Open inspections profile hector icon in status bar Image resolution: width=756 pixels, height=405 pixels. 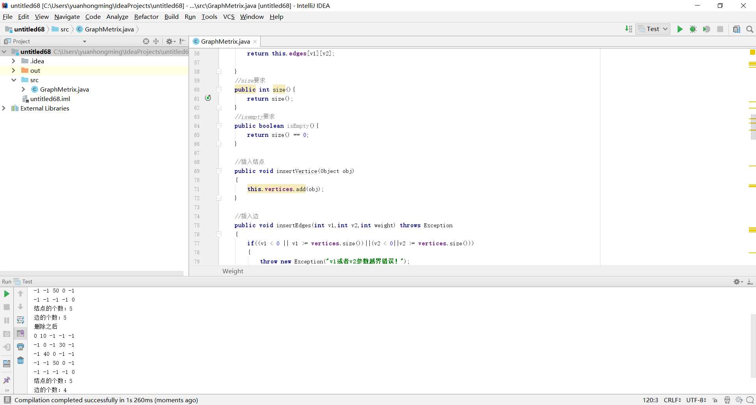point(727,400)
